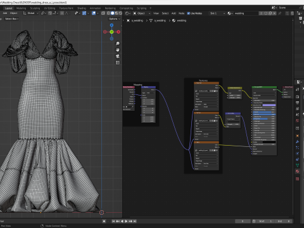Click the red X axis on navigation gizmo
This screenshot has width=304, height=228.
[118, 32]
